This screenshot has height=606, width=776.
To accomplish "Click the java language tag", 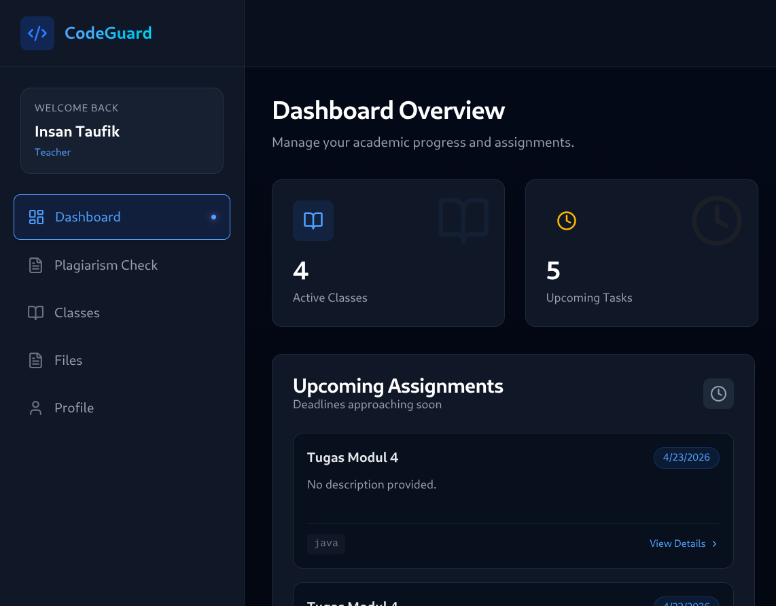I will coord(326,543).
